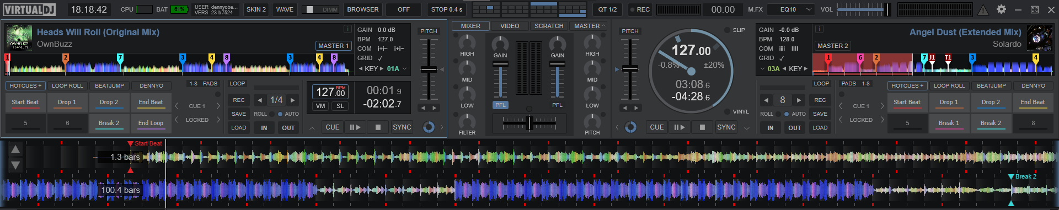The height and width of the screenshot is (210, 1059).
Task: Click the warning triangle icon
Action: 983,9
